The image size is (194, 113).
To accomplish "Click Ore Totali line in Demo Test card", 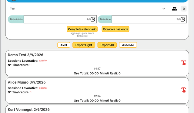I will (97, 73).
